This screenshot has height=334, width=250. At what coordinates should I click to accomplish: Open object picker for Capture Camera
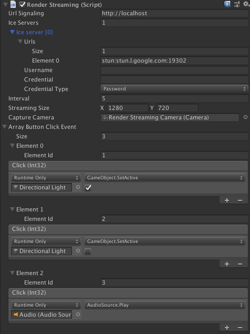click(x=245, y=117)
